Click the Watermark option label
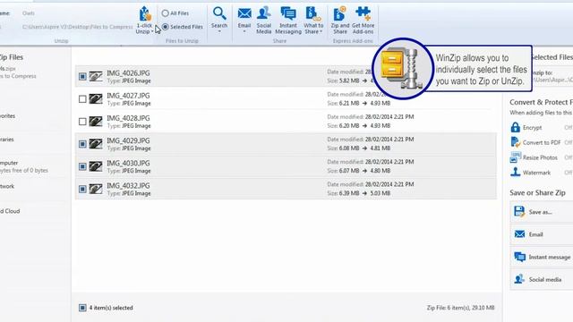The width and height of the screenshot is (573, 322). pos(536,173)
